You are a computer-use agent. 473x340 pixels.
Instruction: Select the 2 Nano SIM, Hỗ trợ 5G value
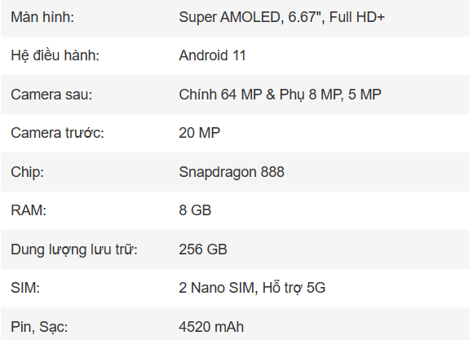coord(252,288)
